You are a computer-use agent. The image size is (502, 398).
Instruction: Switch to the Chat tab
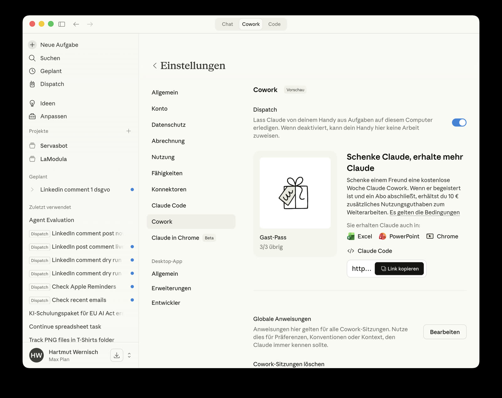227,24
